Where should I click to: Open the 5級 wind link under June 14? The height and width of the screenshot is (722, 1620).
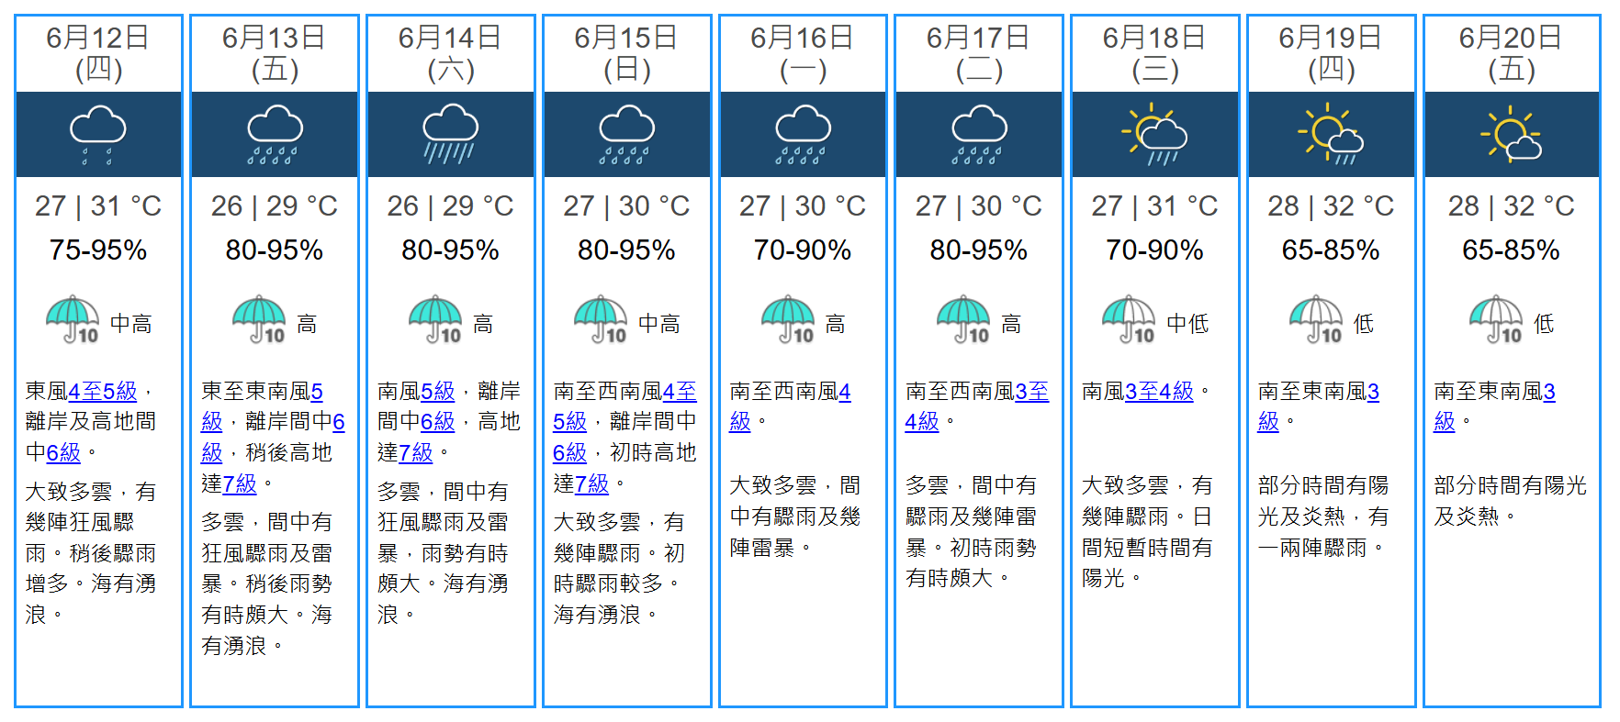click(437, 392)
